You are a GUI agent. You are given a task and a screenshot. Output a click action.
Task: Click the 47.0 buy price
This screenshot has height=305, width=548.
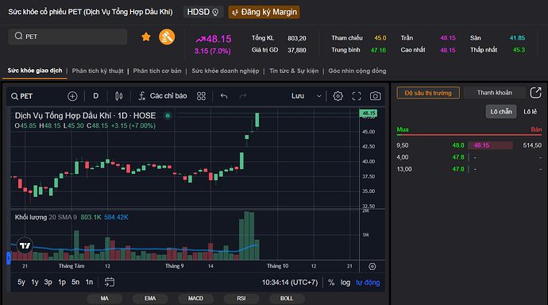pyautogui.click(x=458, y=169)
